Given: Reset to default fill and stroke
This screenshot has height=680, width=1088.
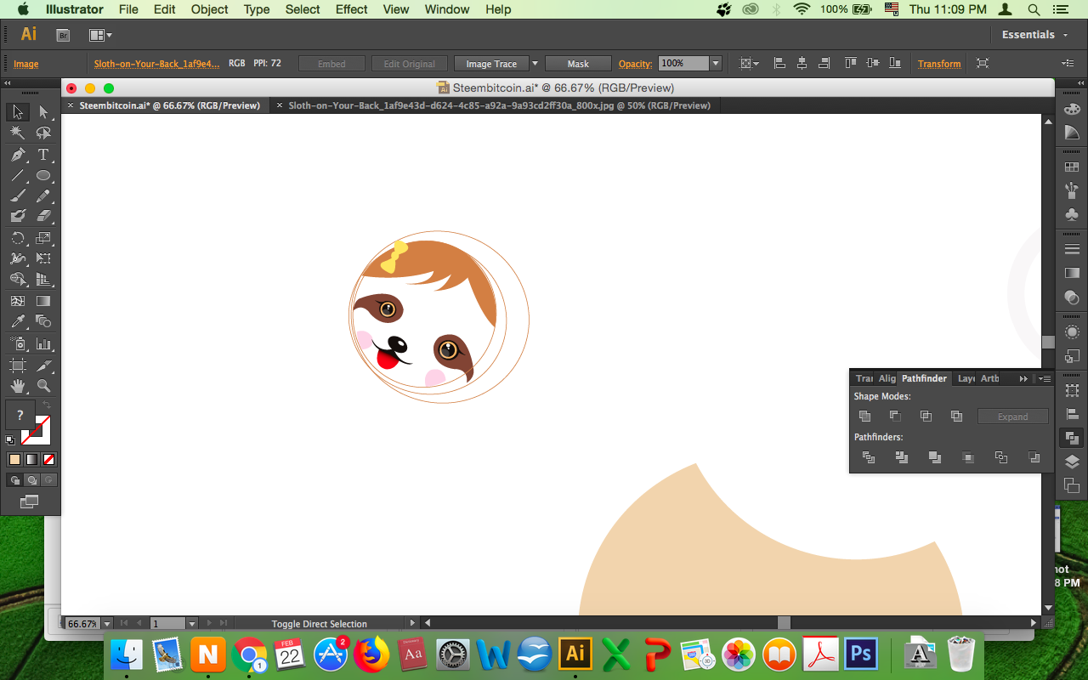Looking at the screenshot, I should [10, 439].
